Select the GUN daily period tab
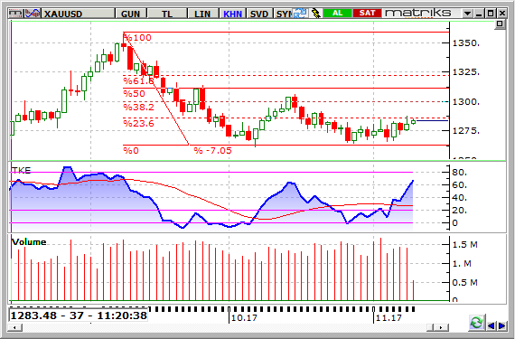 click(130, 14)
